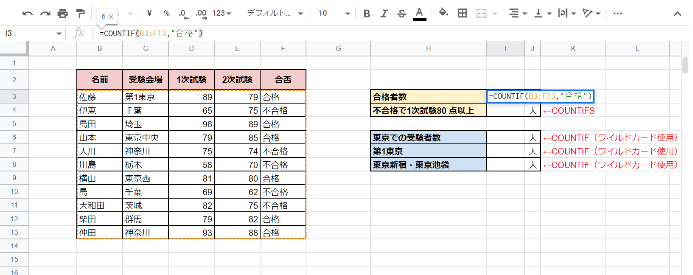
Task: Click the 受験会場 header cell
Action: click(146, 80)
